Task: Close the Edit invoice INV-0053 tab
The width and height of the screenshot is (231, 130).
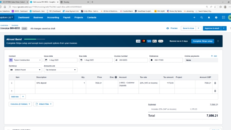Action: point(58,2)
